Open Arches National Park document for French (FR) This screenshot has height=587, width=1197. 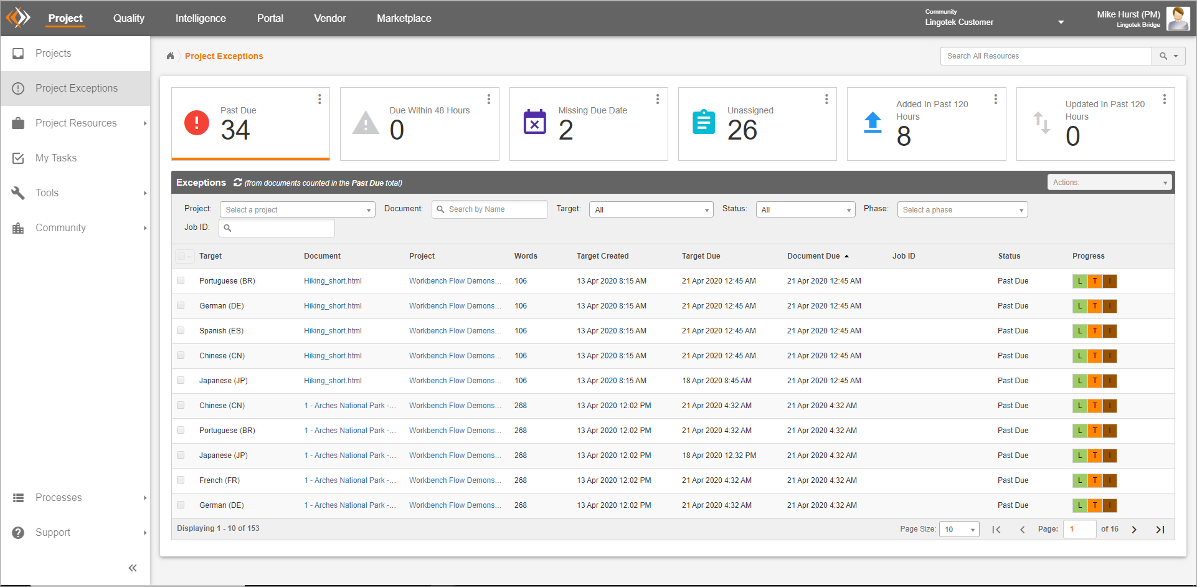click(x=349, y=480)
